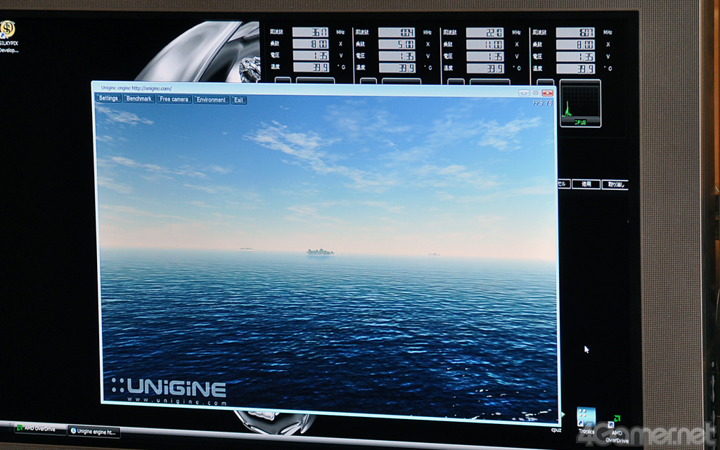Select Free camera in Unigine menu bar

click(174, 99)
